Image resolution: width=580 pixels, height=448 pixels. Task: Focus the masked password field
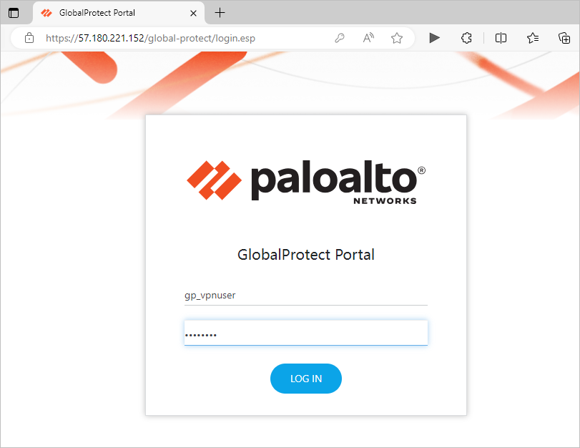306,333
